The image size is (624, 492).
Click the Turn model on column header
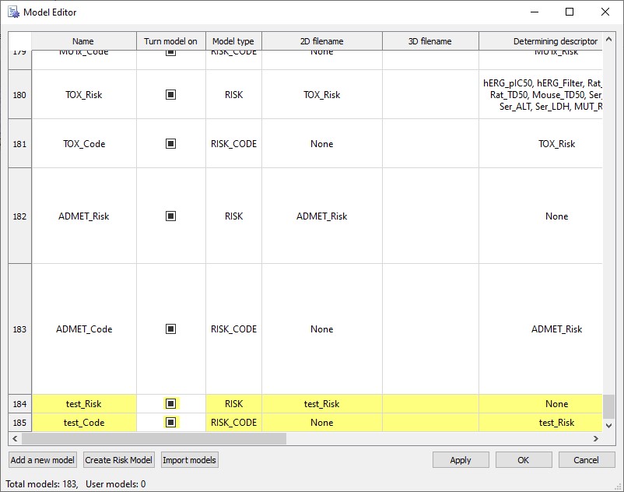coord(171,41)
